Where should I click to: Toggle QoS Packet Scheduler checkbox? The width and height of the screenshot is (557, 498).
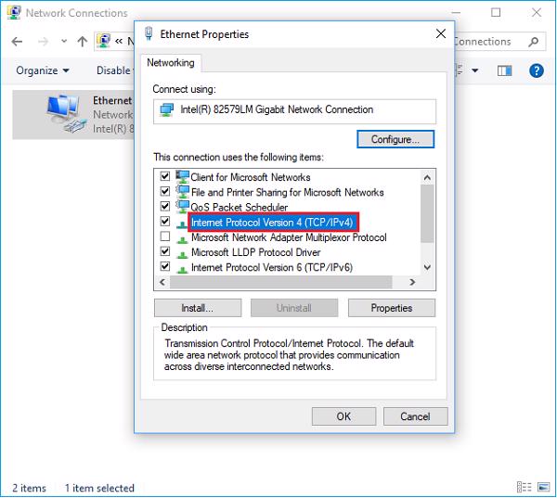pyautogui.click(x=165, y=206)
